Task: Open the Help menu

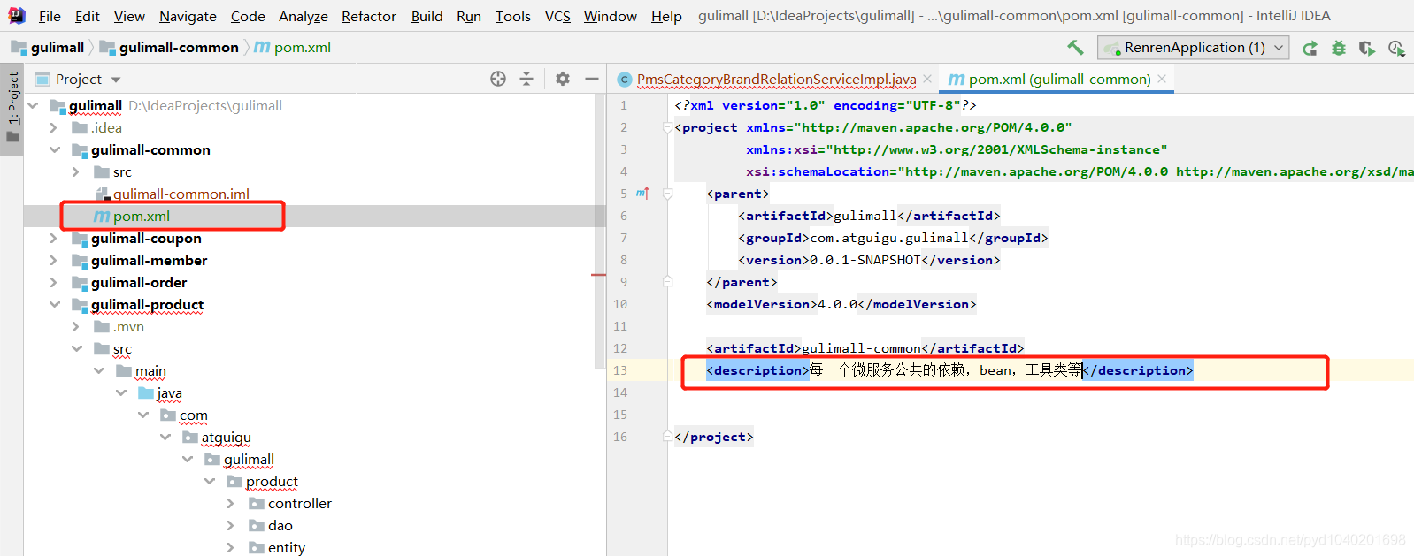Action: tap(666, 16)
